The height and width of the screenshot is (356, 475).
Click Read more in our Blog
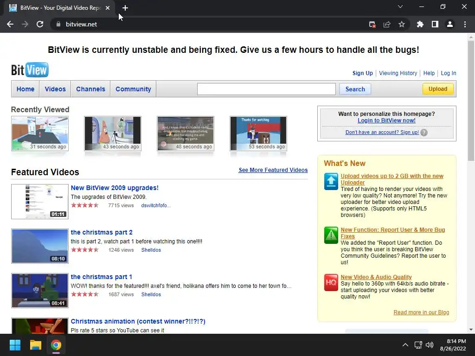[x=421, y=312]
